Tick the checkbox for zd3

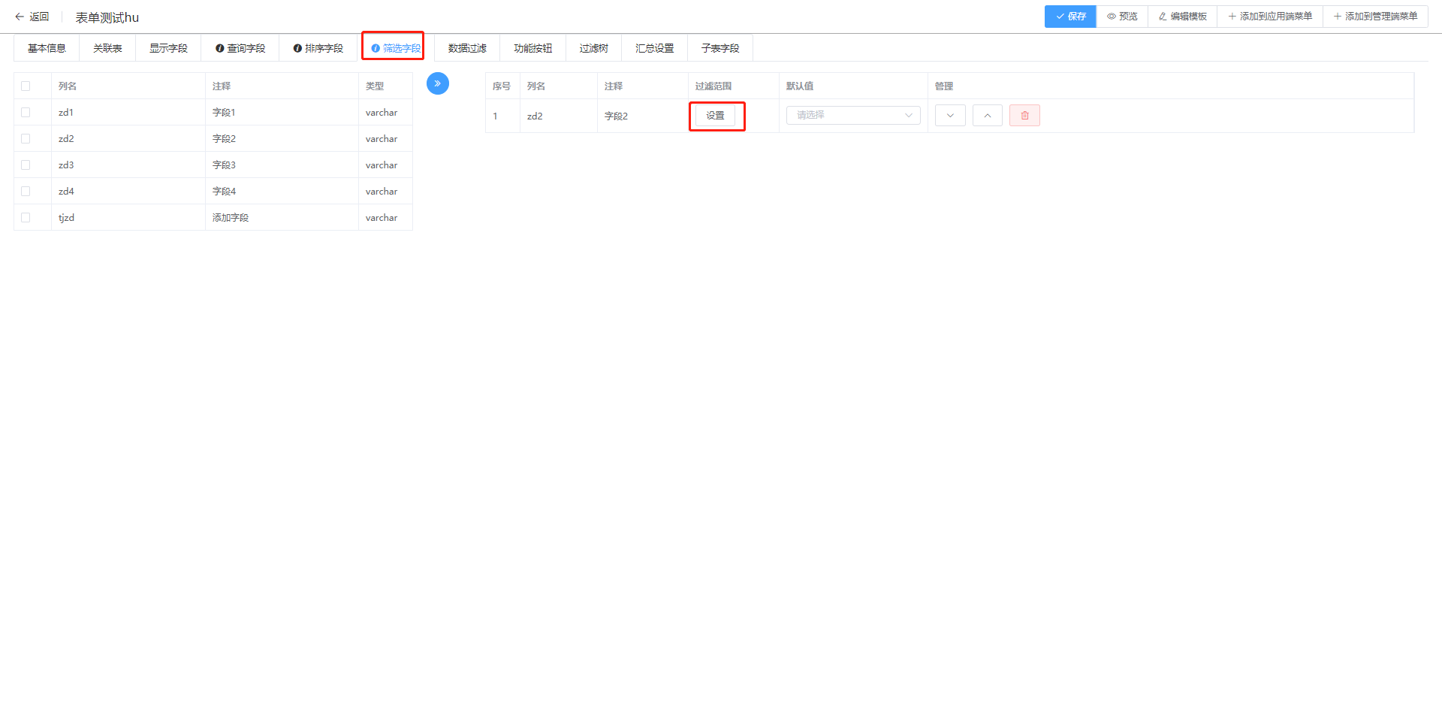point(26,165)
